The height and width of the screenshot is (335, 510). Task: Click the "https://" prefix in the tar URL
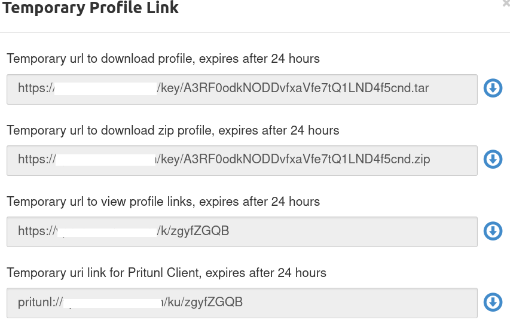click(x=36, y=89)
